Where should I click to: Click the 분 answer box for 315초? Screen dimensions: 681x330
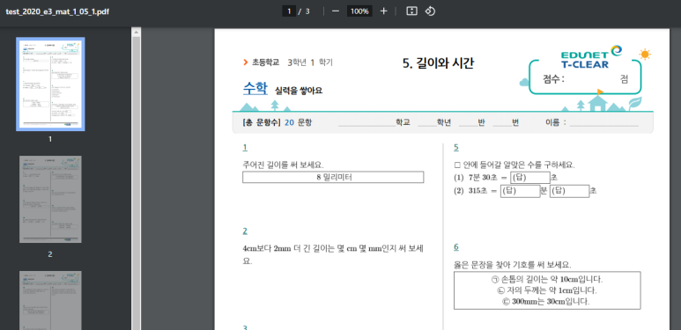(520, 191)
